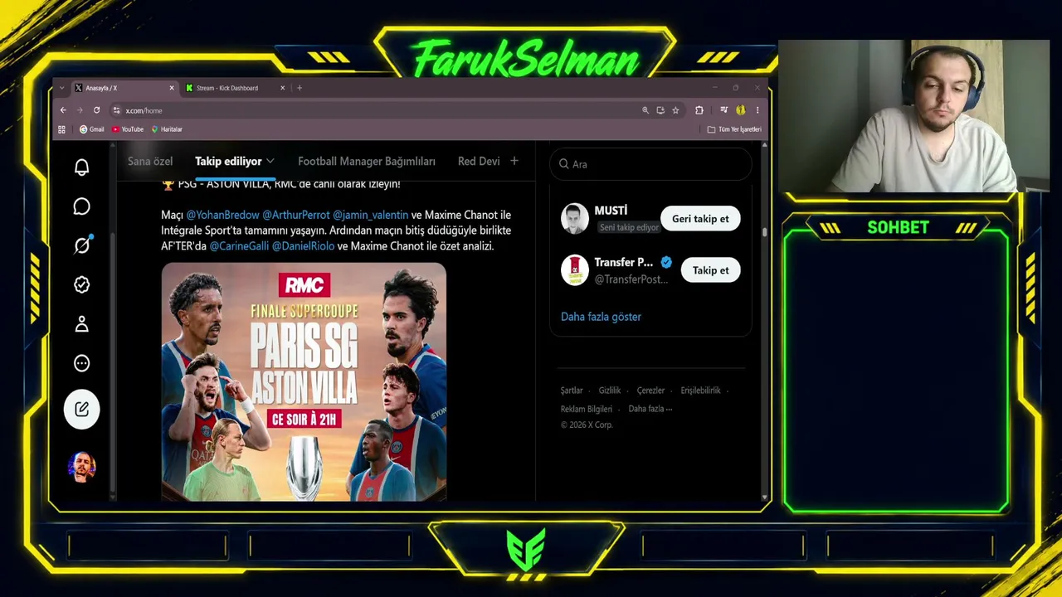Image resolution: width=1062 pixels, height=597 pixels.
Task: Open the Haritalar bookmark
Action: (x=167, y=129)
